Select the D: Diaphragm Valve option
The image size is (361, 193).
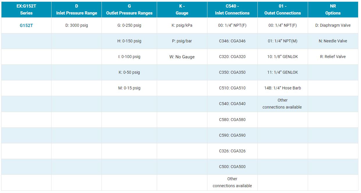pyautogui.click(x=333, y=26)
